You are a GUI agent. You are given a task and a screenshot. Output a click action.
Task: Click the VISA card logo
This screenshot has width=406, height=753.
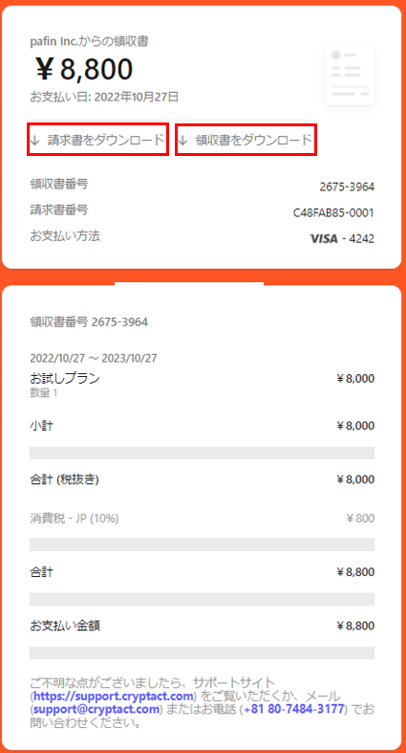click(324, 238)
